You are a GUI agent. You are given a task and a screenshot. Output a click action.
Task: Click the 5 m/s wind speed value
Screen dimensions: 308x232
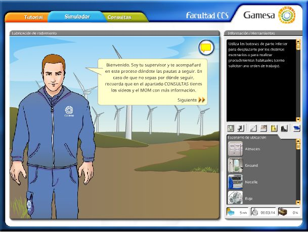(243, 213)
